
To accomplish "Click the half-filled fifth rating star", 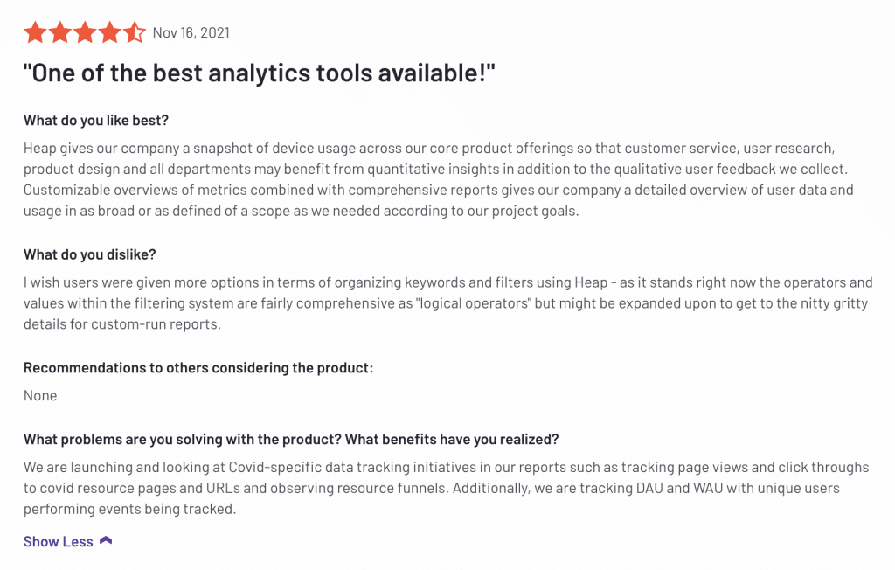I will pyautogui.click(x=134, y=33).
